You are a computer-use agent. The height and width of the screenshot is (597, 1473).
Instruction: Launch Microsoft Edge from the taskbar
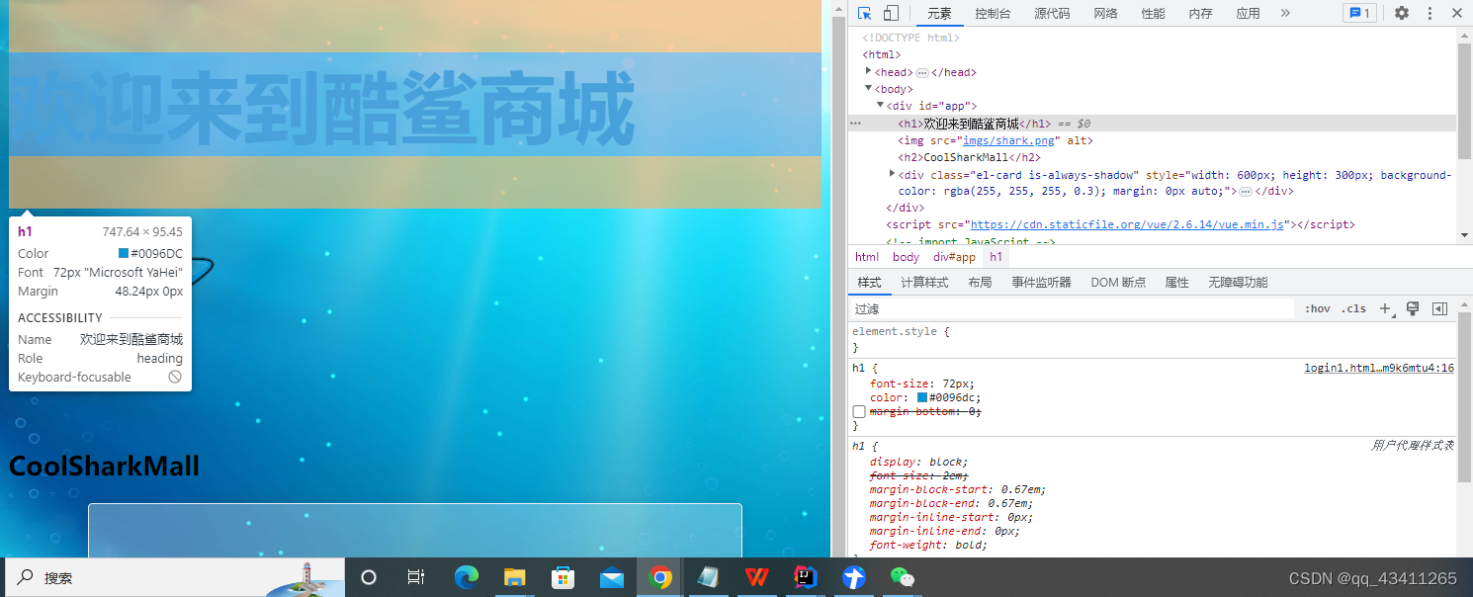466,577
